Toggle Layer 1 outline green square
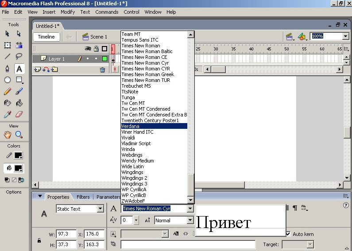 pyautogui.click(x=104, y=58)
